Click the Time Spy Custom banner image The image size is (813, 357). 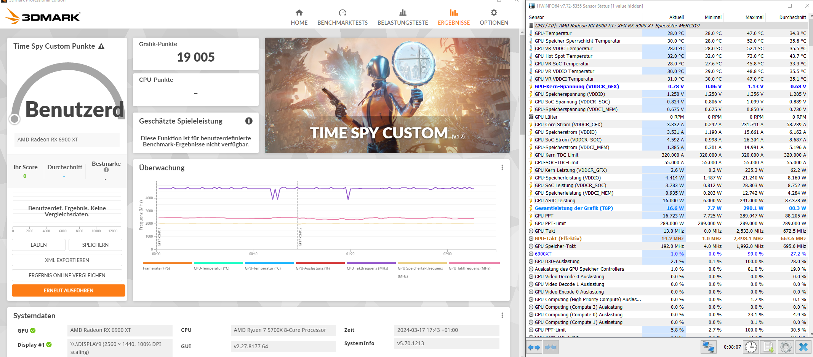point(387,95)
